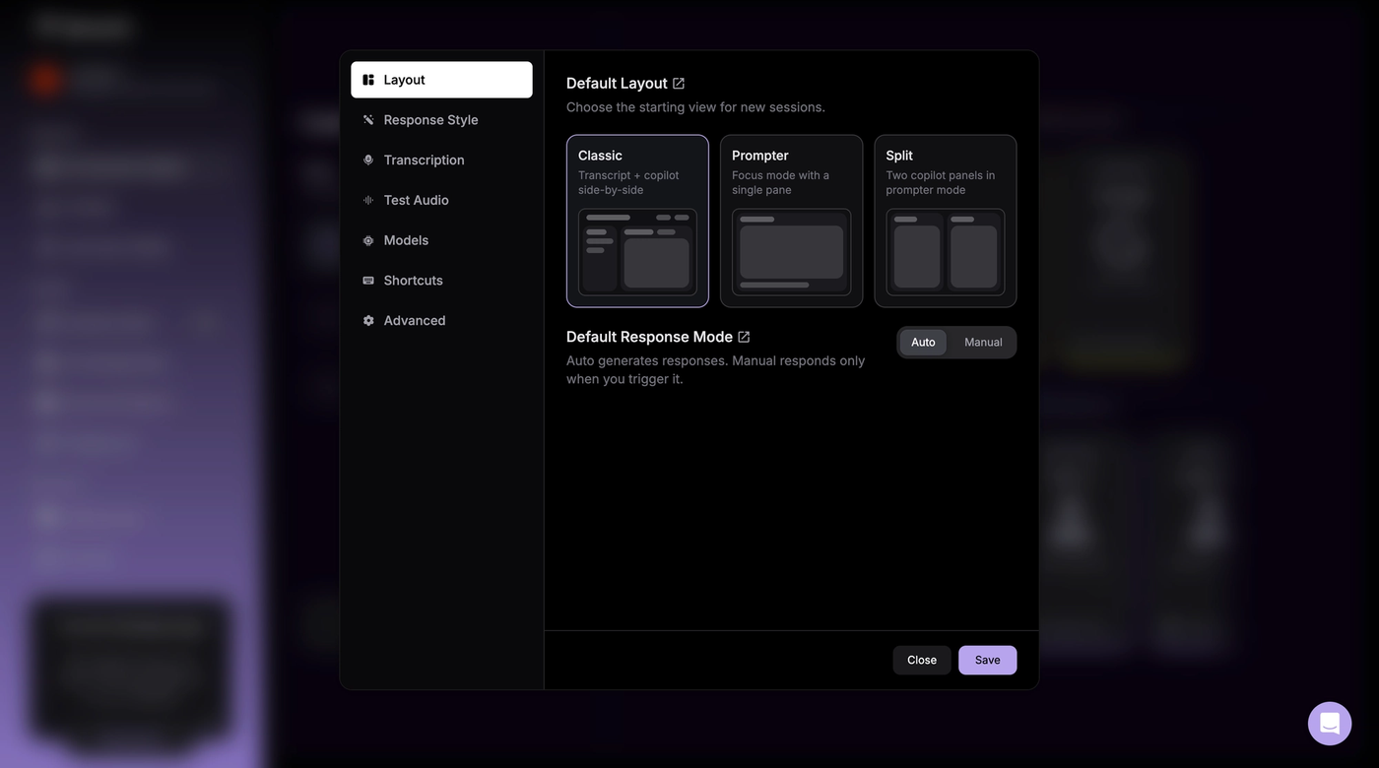
Task: Click the Transcription microphone icon
Action: [x=368, y=160]
